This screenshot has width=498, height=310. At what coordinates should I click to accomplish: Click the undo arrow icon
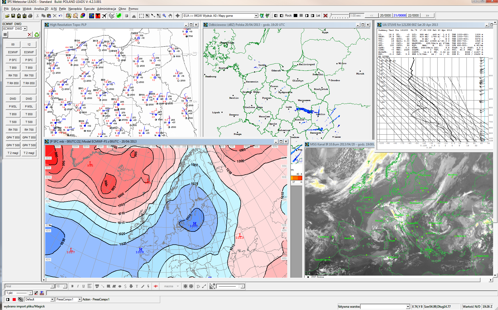pos(60,16)
